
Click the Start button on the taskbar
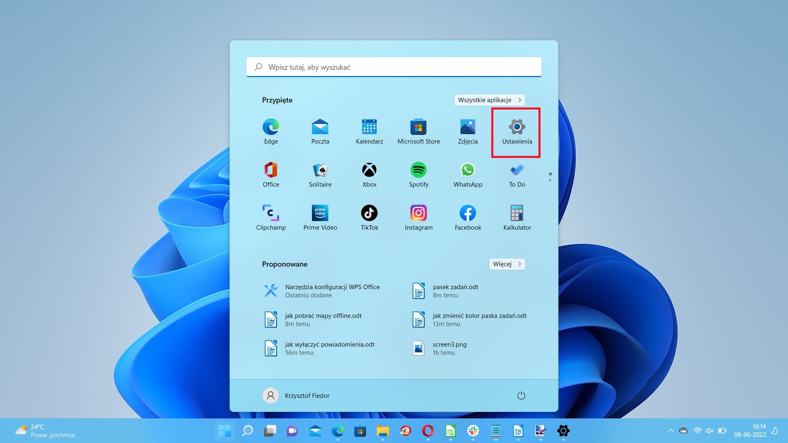[224, 431]
